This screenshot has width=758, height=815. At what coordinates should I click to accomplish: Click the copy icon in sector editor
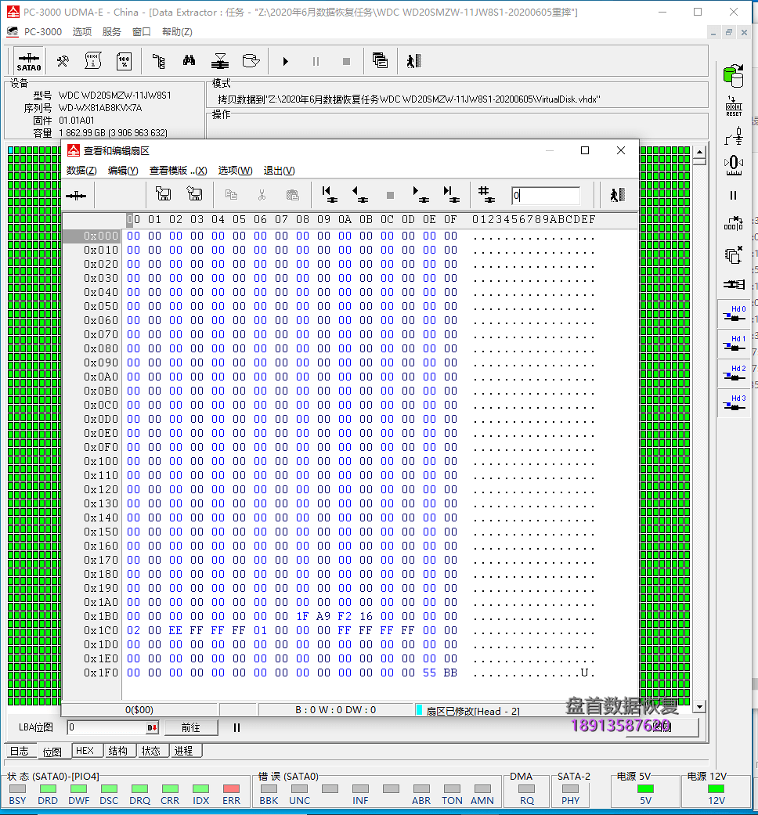(231, 195)
